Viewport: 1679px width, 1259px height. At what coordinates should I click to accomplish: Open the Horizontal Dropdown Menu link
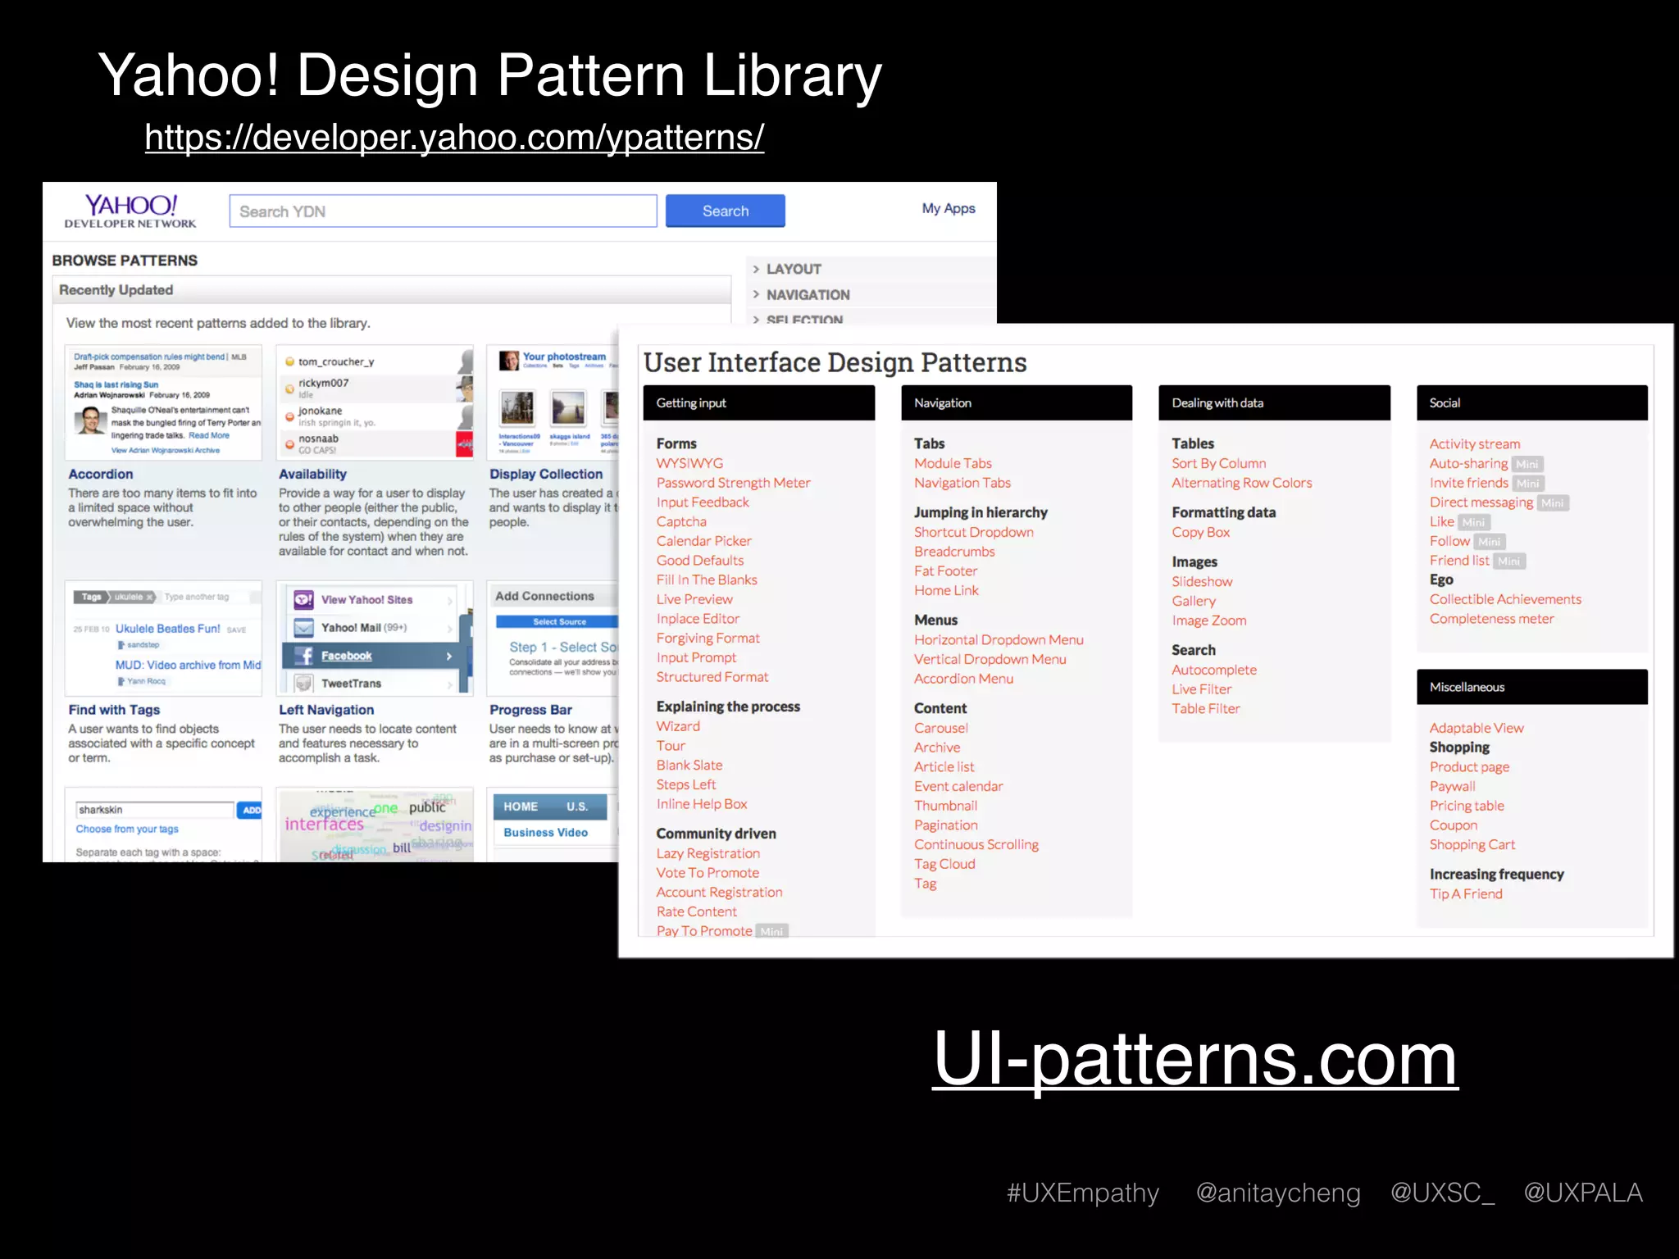pyautogui.click(x=999, y=639)
